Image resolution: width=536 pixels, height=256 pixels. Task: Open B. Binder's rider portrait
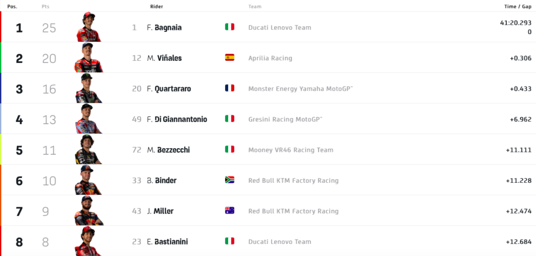point(88,180)
